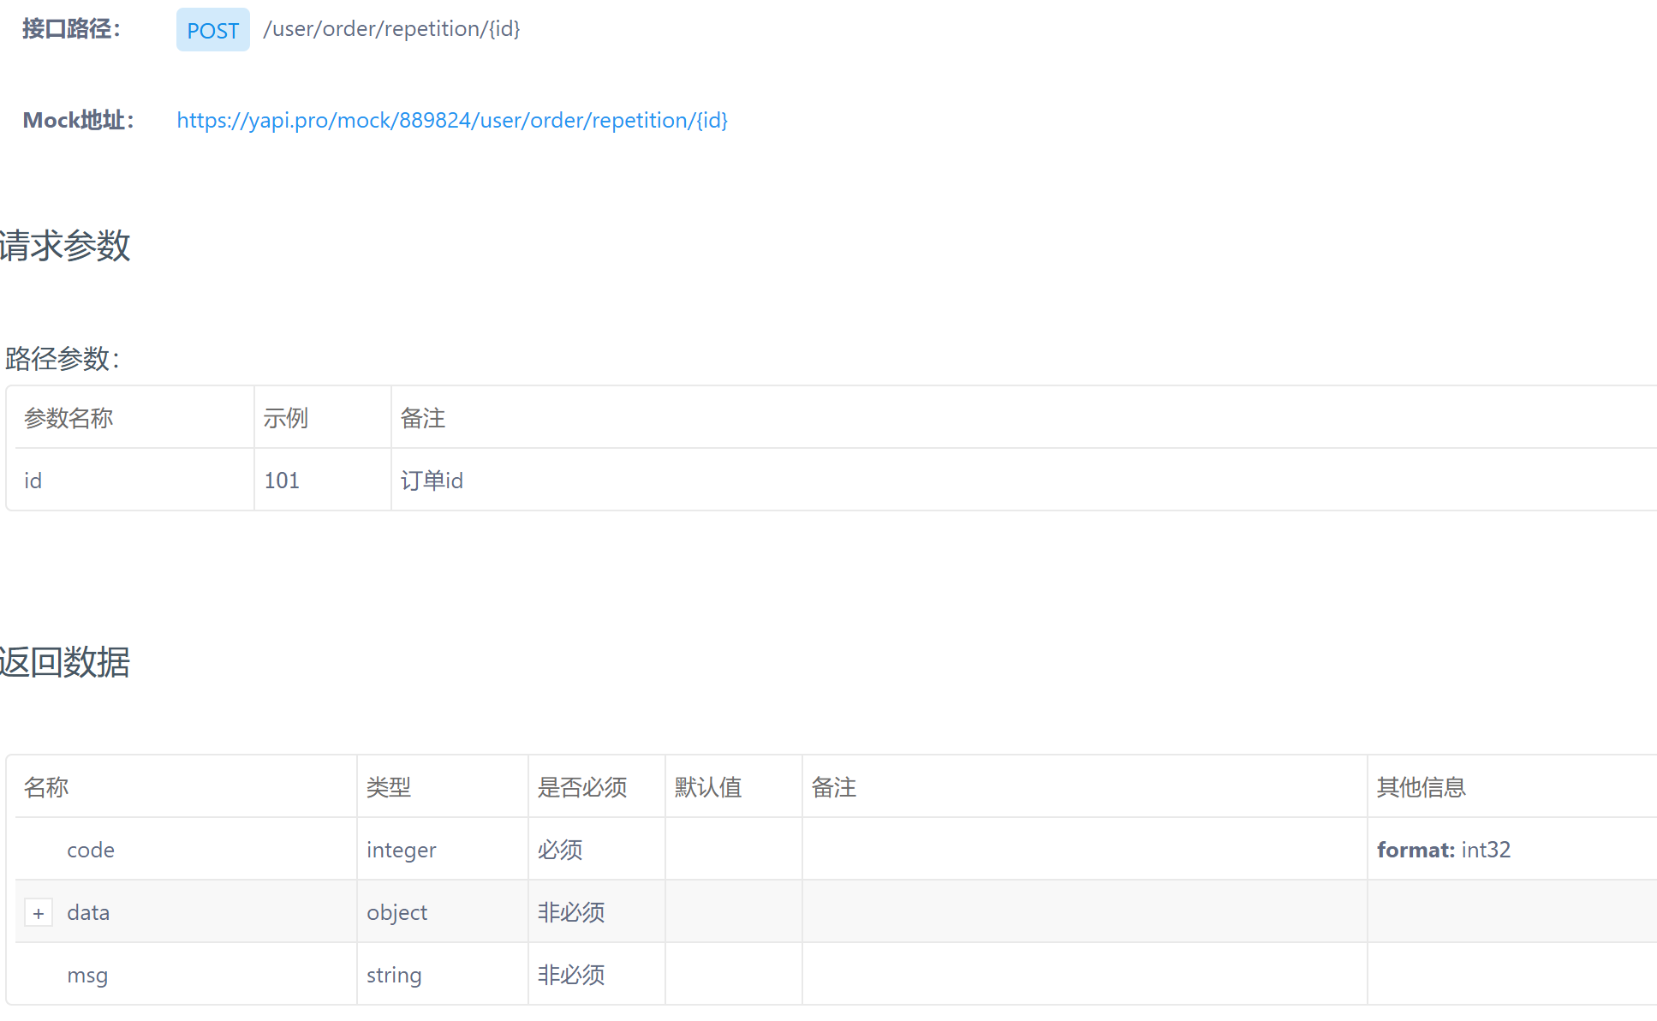This screenshot has height=1021, width=1657.
Task: Click the 其他信息 column header
Action: tap(1422, 787)
